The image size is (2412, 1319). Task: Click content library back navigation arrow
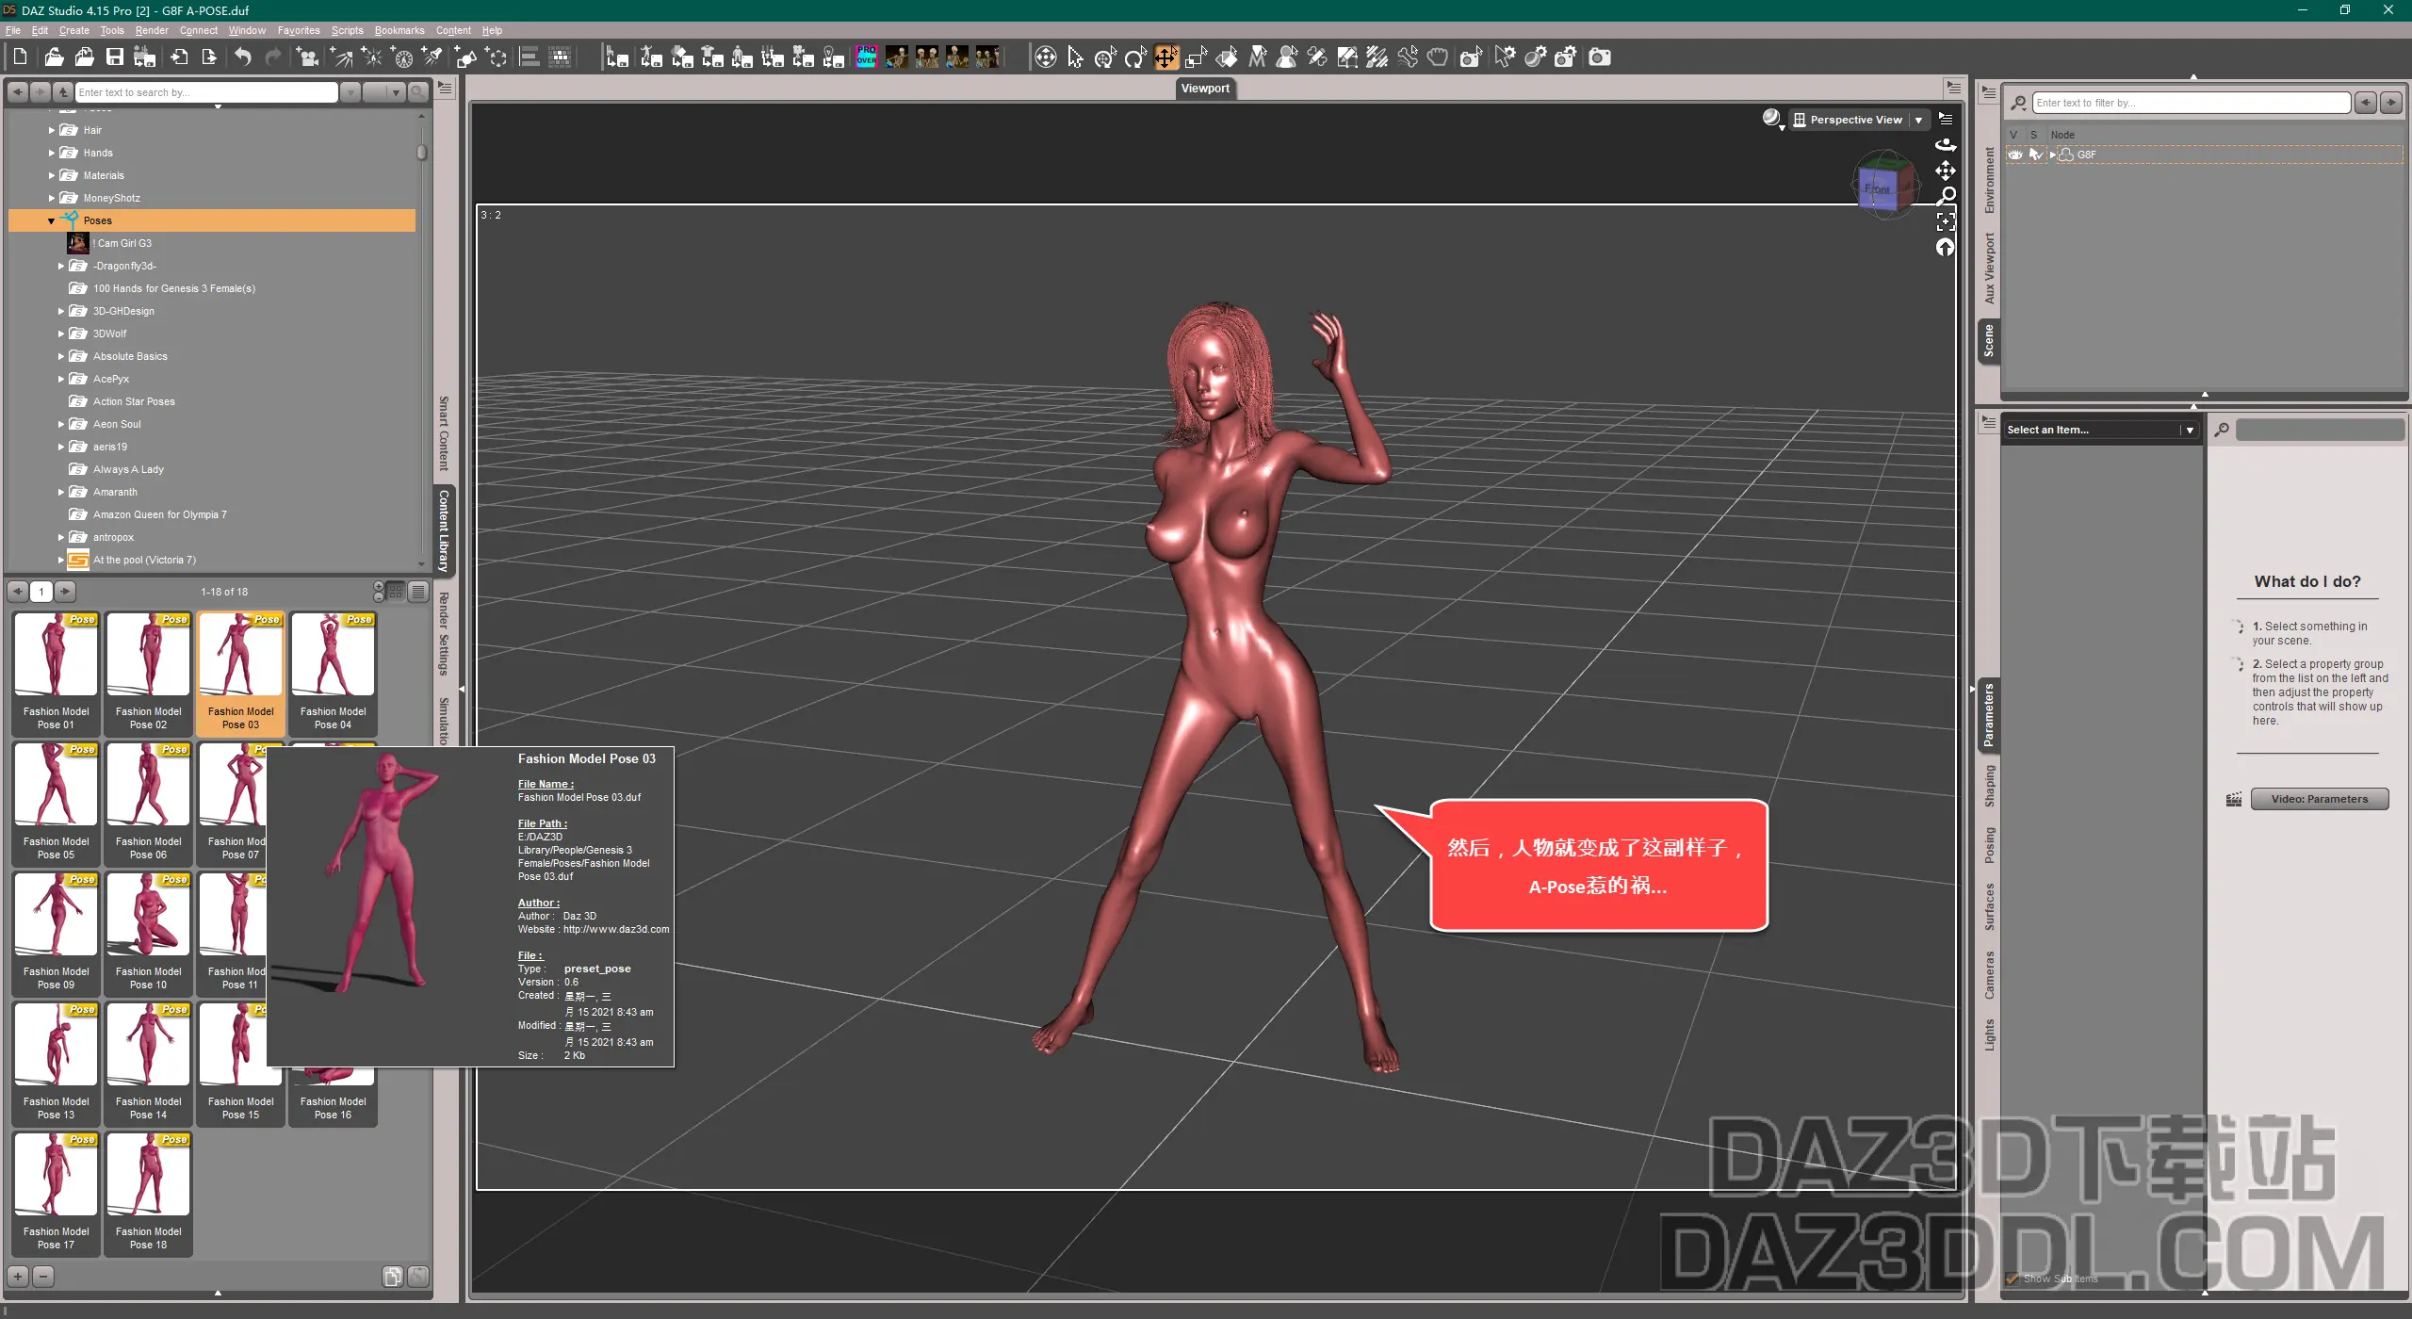click(18, 92)
